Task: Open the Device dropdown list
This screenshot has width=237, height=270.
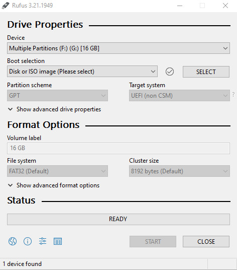Action: click(118, 48)
